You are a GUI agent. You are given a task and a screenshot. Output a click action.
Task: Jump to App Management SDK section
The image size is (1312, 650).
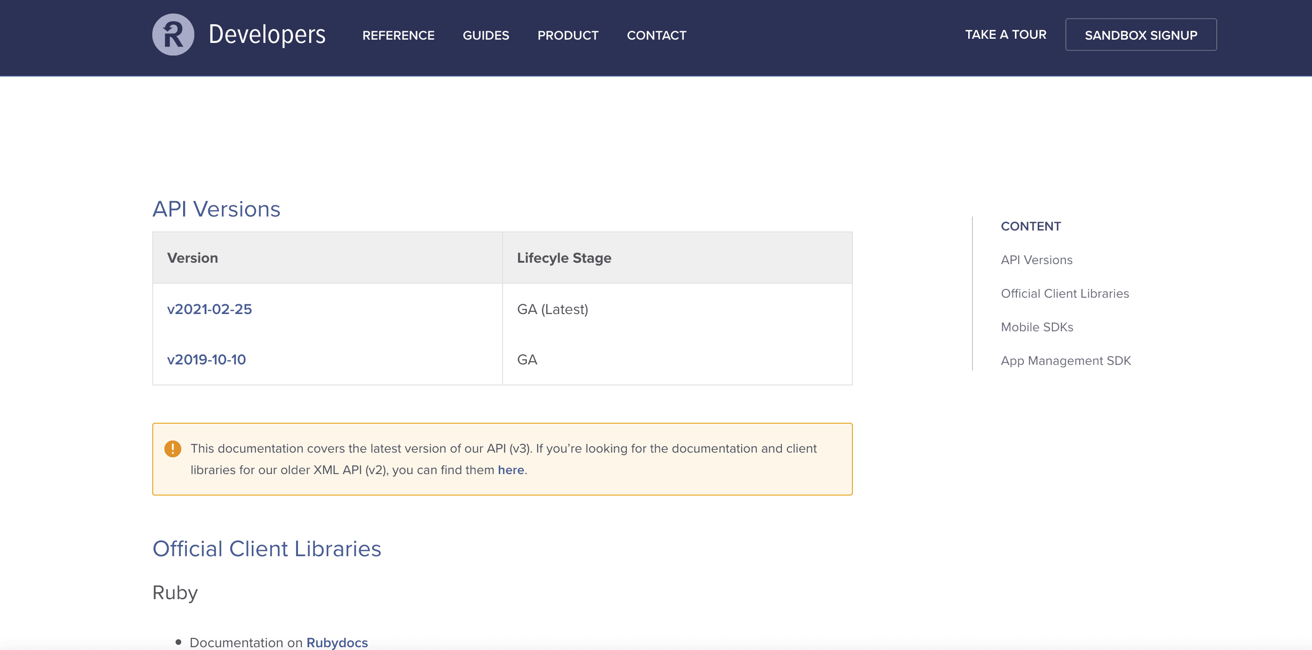[1067, 361]
